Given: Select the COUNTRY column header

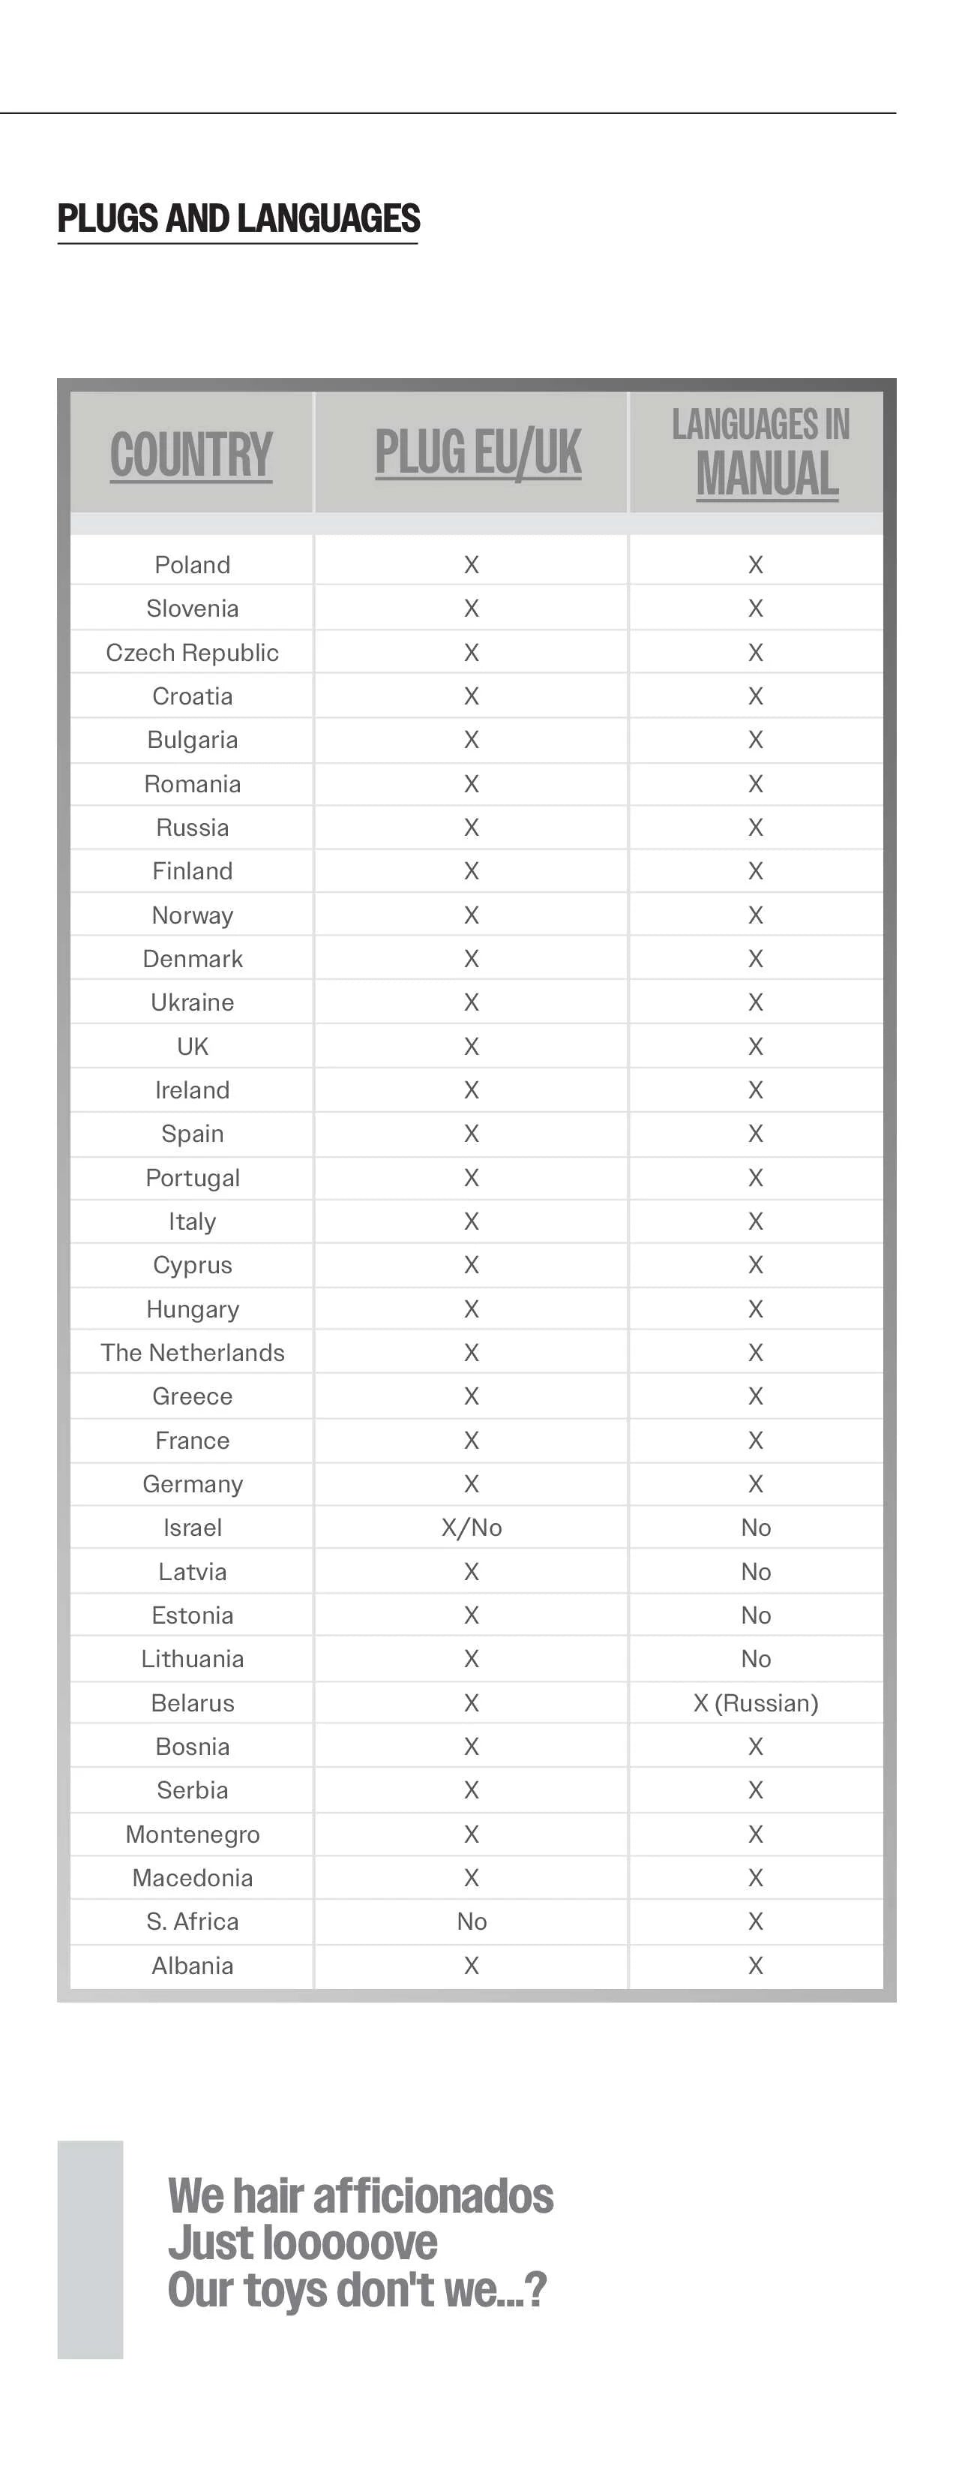Looking at the screenshot, I should [x=191, y=455].
